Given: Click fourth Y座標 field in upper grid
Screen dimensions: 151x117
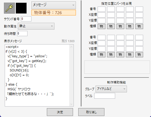Looking at the screenshot, I should tap(130, 21).
